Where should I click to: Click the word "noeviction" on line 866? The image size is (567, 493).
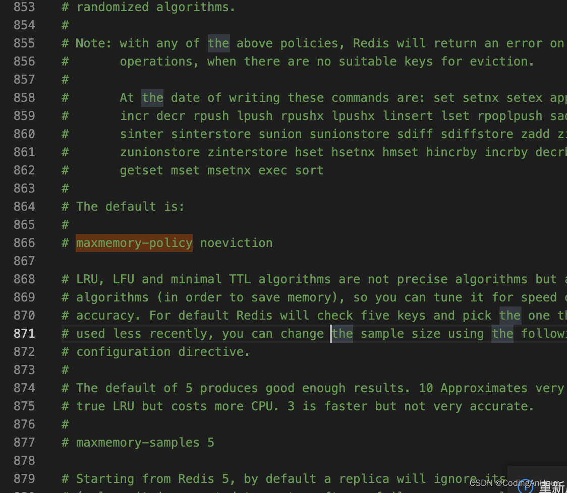[x=236, y=243]
